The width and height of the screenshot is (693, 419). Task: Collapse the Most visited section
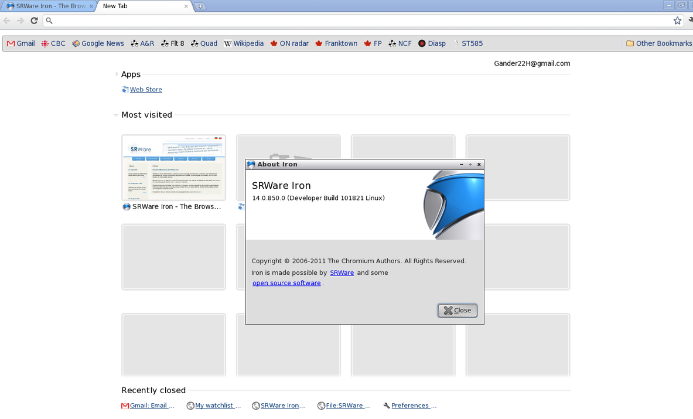pyautogui.click(x=116, y=115)
